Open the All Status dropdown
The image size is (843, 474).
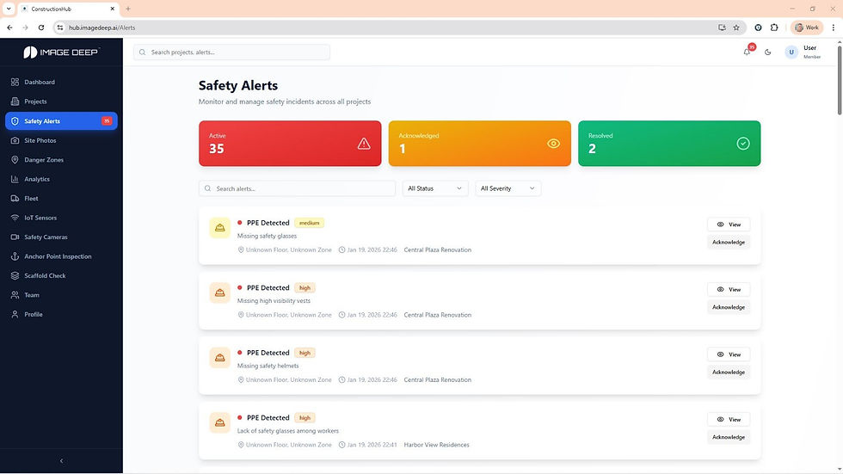(435, 188)
